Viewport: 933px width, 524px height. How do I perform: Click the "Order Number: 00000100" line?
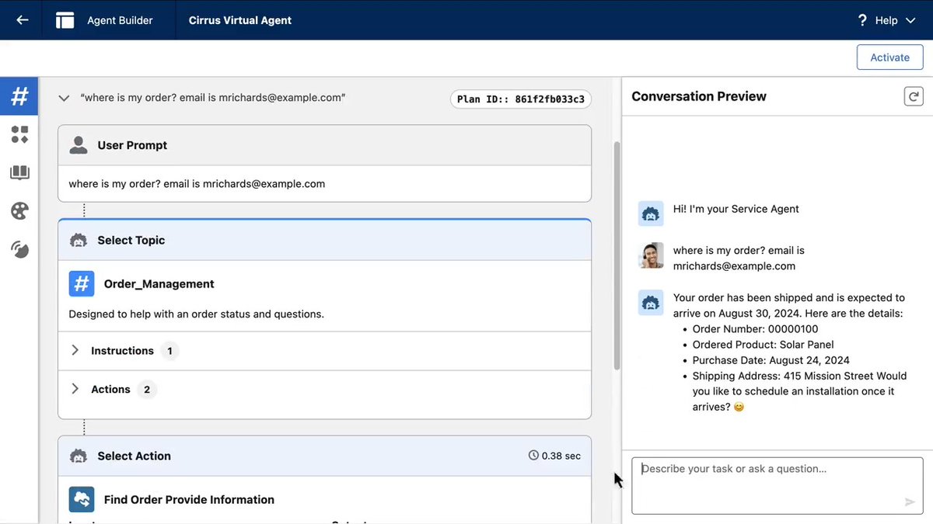pos(755,329)
